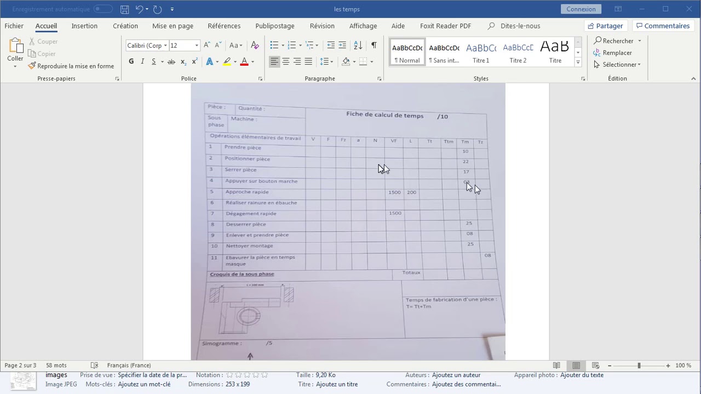
Task: Click the shading paint bucket icon
Action: click(x=346, y=61)
